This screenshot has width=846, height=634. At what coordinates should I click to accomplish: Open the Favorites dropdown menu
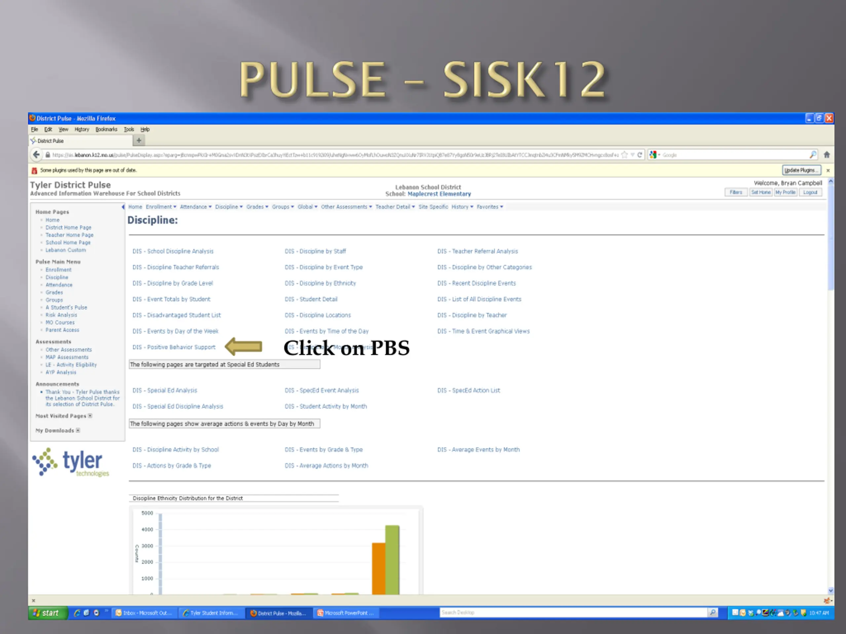click(489, 207)
